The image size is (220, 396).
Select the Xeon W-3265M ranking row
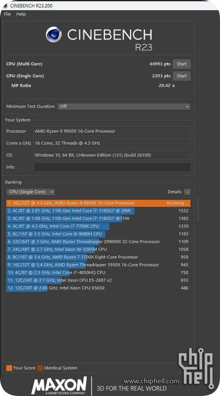click(x=98, y=249)
